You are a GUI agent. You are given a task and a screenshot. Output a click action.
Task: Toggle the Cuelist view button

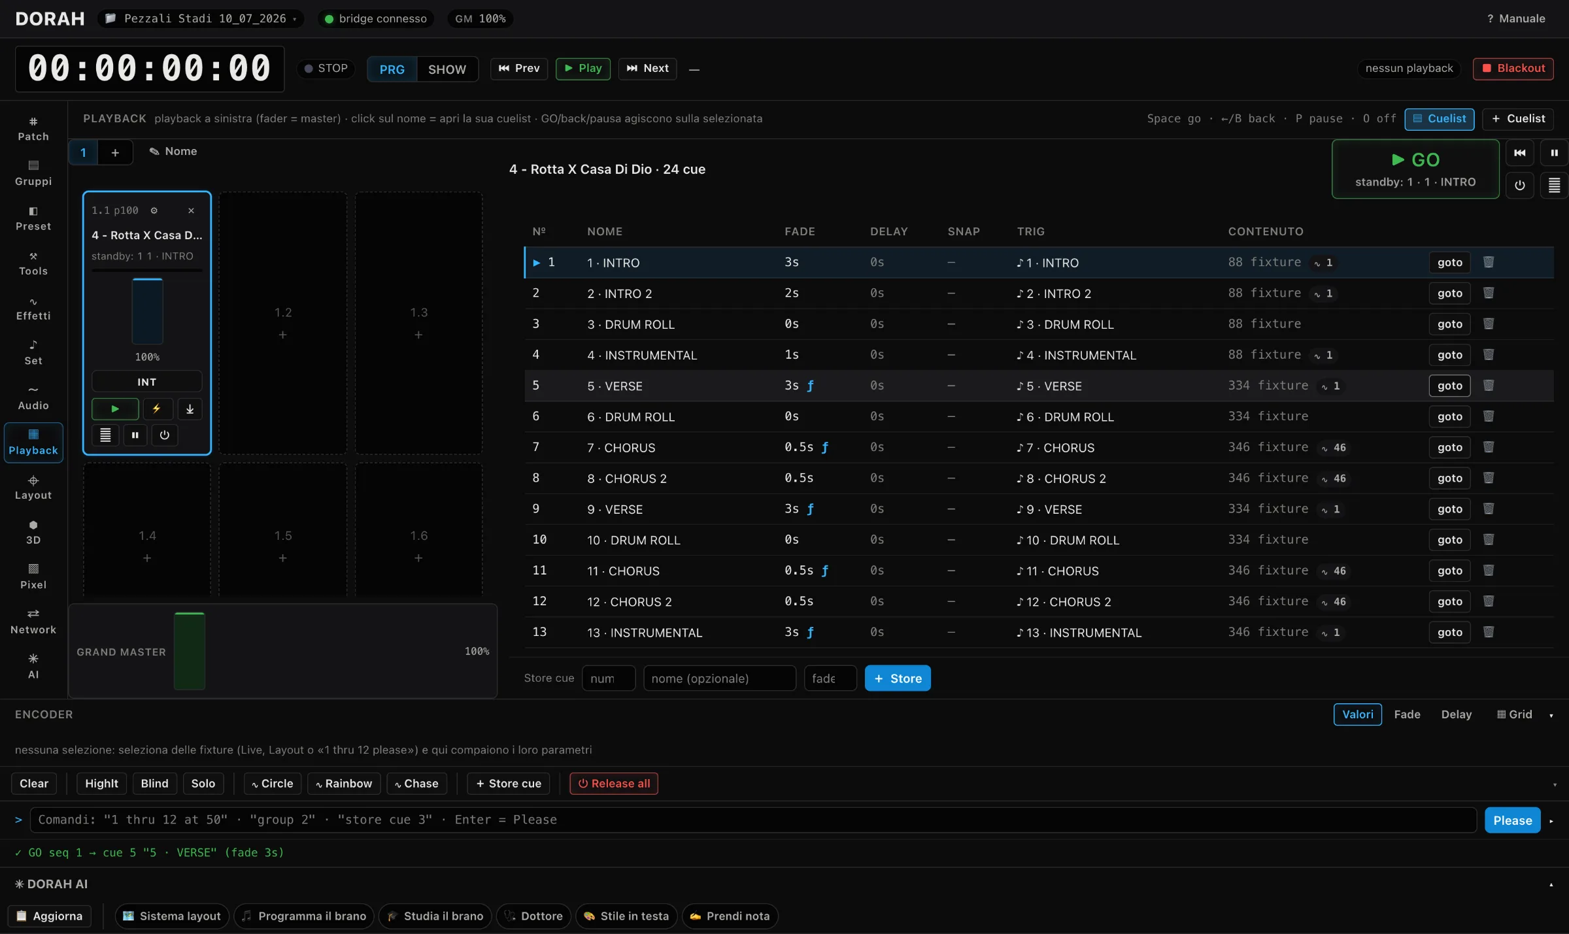coord(1440,119)
